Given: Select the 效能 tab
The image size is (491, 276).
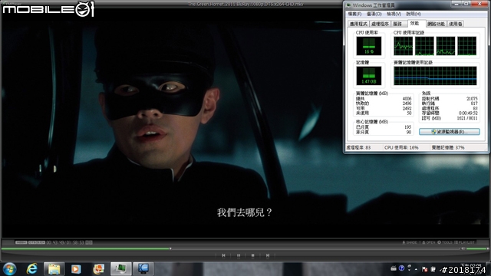Looking at the screenshot, I should [x=417, y=23].
